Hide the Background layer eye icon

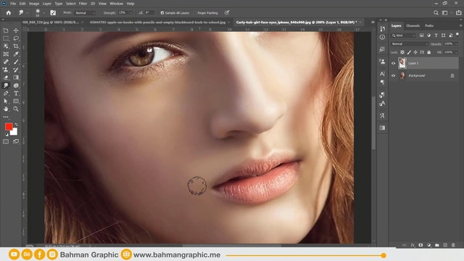click(393, 75)
